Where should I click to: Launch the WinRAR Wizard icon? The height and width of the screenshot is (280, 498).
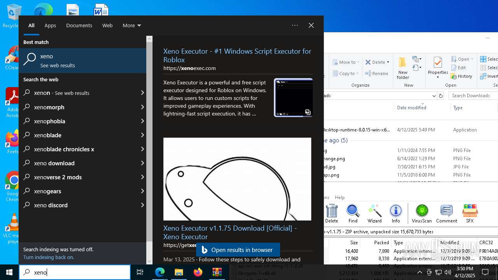375,213
